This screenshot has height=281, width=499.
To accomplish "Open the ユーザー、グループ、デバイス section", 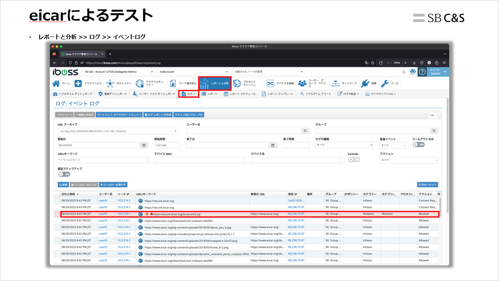I will (312, 83).
